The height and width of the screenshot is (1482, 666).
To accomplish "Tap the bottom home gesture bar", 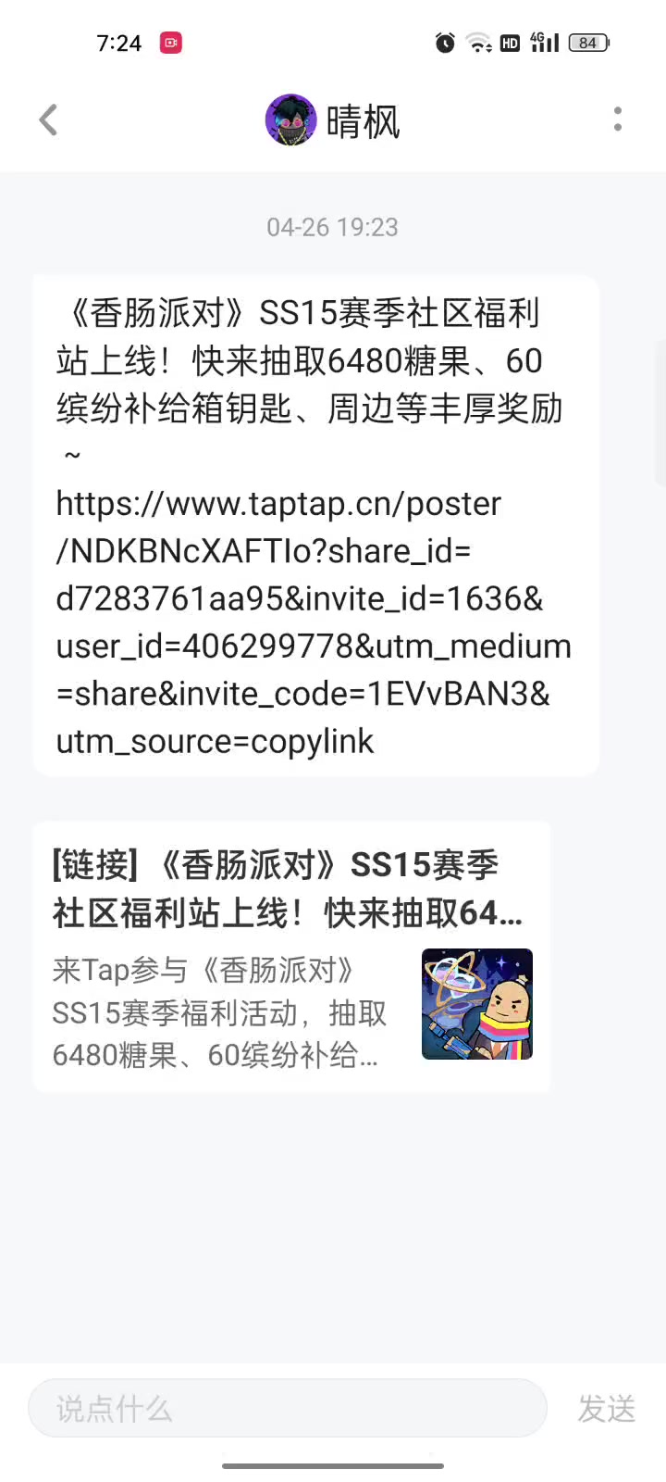I will 333,1466.
